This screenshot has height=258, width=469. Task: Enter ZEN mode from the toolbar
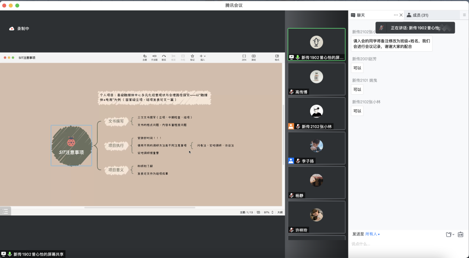244,57
